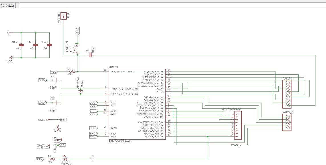The width and height of the screenshot is (326, 165).
Task: Select the LED_13 yellow LED symbol
Action: pyautogui.click(x=65, y=159)
